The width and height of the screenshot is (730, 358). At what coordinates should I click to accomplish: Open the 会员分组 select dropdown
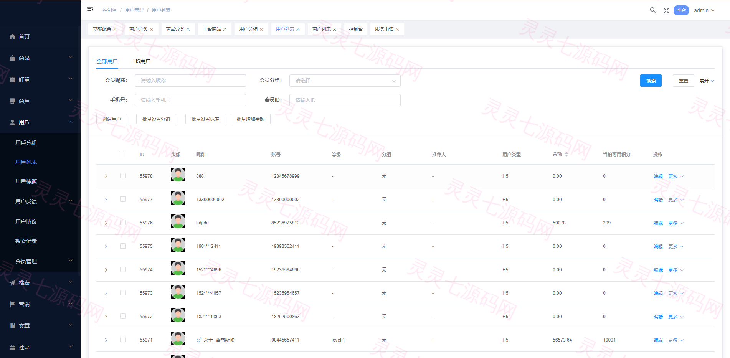[x=345, y=81]
